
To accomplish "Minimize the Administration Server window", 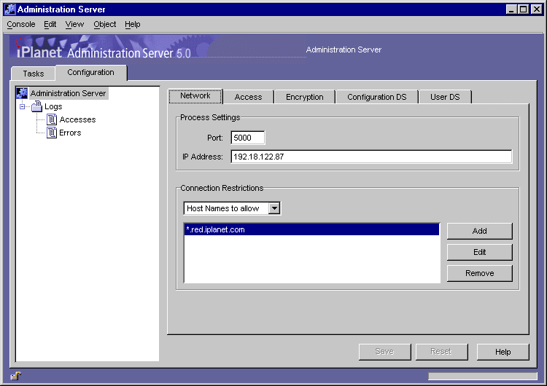I will pos(511,9).
